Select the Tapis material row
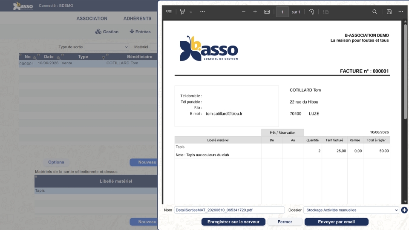The height and width of the screenshot is (230, 409). click(x=96, y=191)
